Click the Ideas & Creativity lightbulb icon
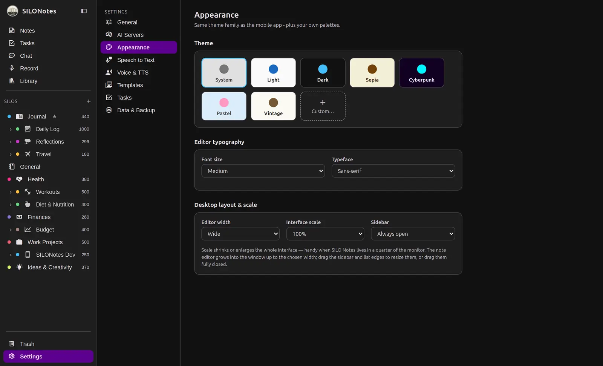 tap(19, 267)
